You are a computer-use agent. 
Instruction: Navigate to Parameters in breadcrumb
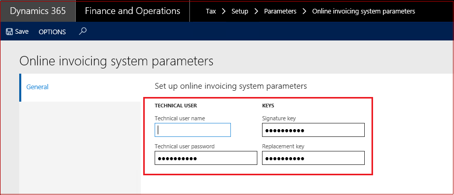280,11
